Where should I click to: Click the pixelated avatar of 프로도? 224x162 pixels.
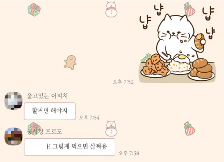14,136
